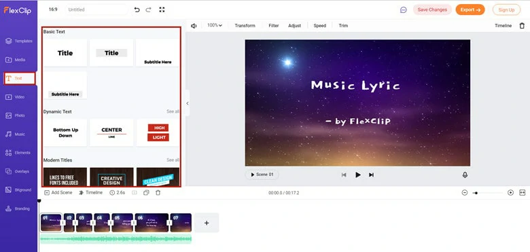The height and width of the screenshot is (252, 530).
Task: Mute the clip with speaker icon
Action: click(194, 26)
